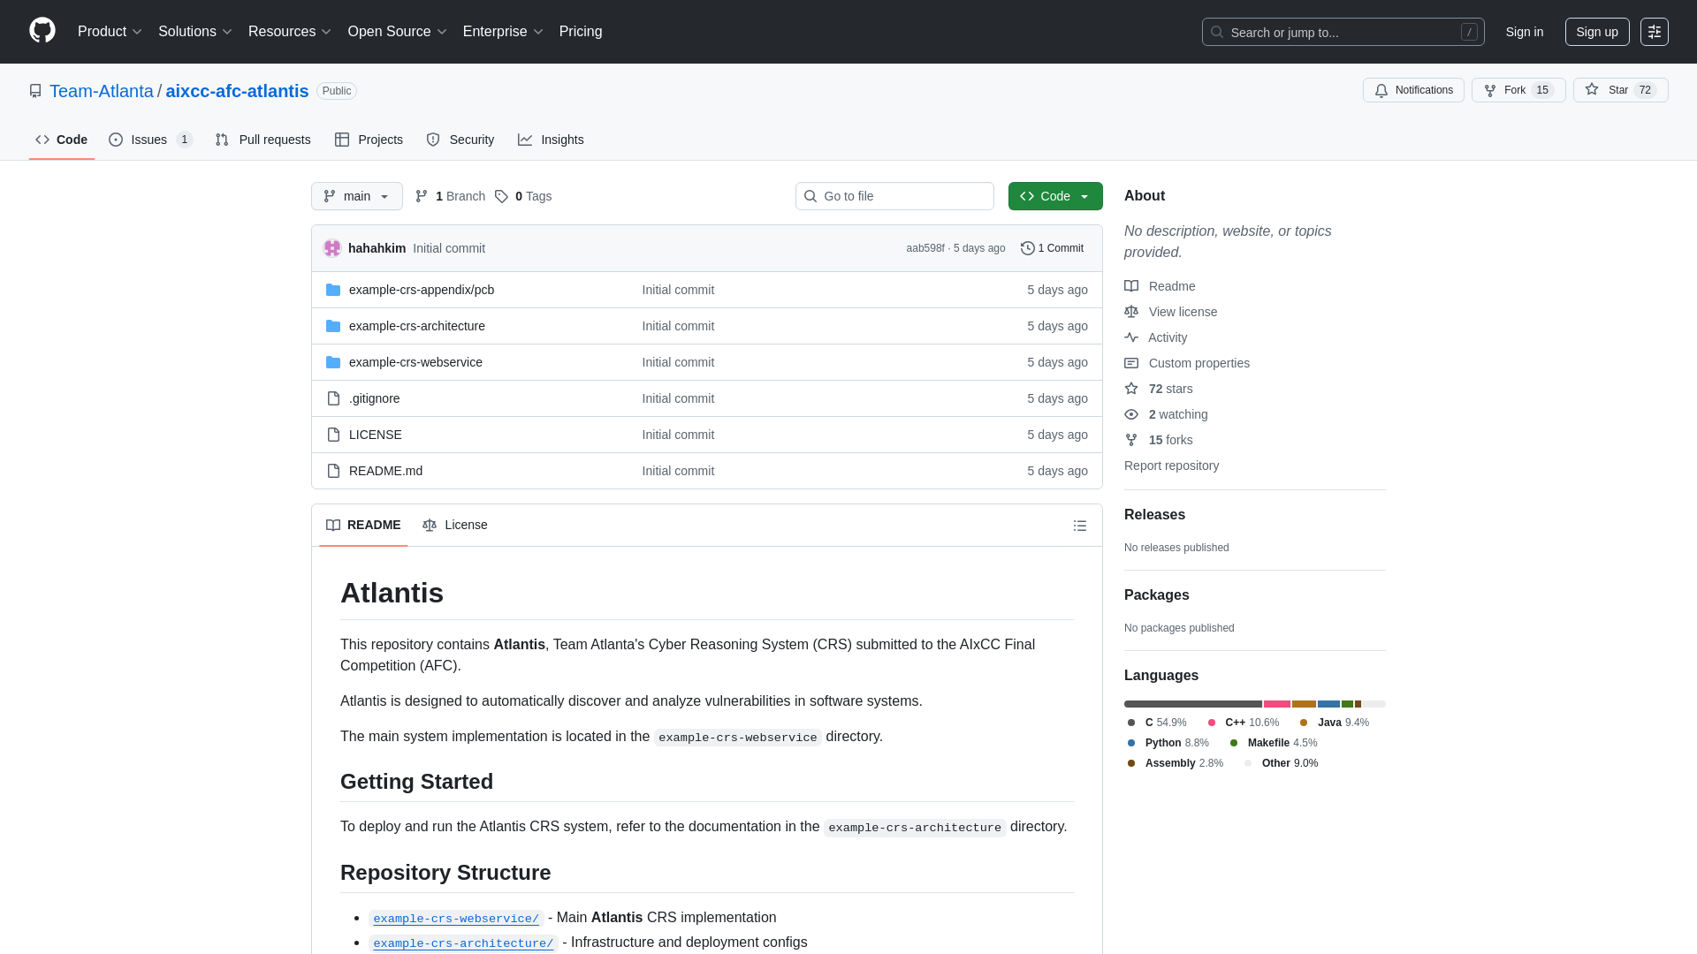
Task: Switch to the Security tab
Action: pos(460,140)
